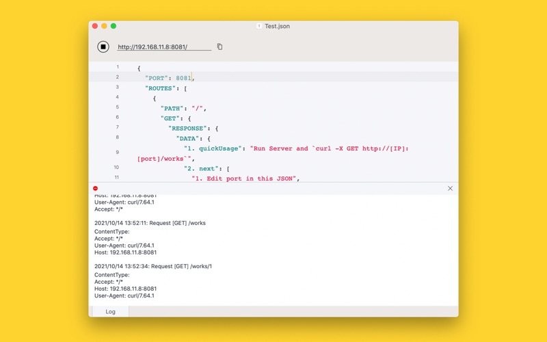The image size is (547, 342).
Task: Click the "GET" key line
Action: tap(176, 118)
